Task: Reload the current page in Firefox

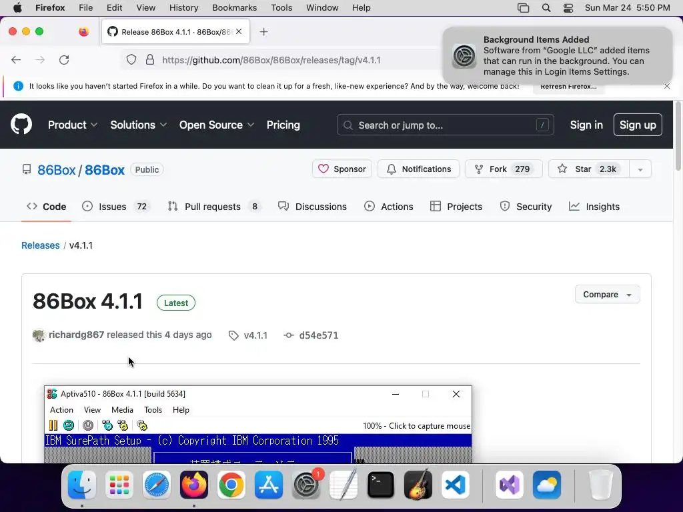Action: click(x=64, y=59)
